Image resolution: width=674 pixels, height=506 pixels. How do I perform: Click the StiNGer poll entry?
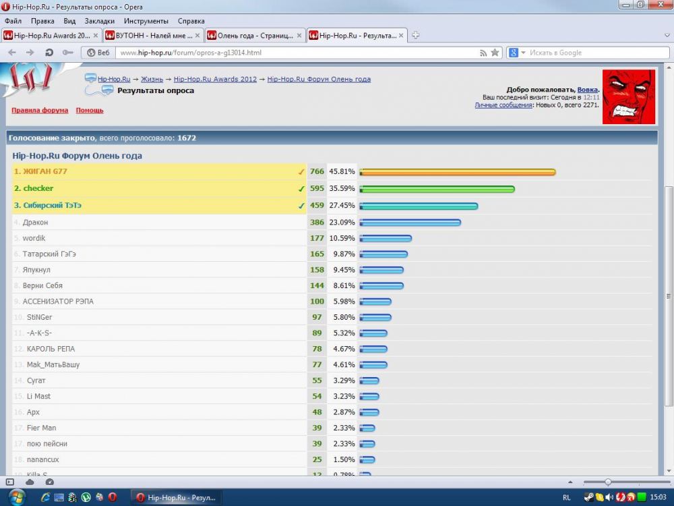coord(40,318)
